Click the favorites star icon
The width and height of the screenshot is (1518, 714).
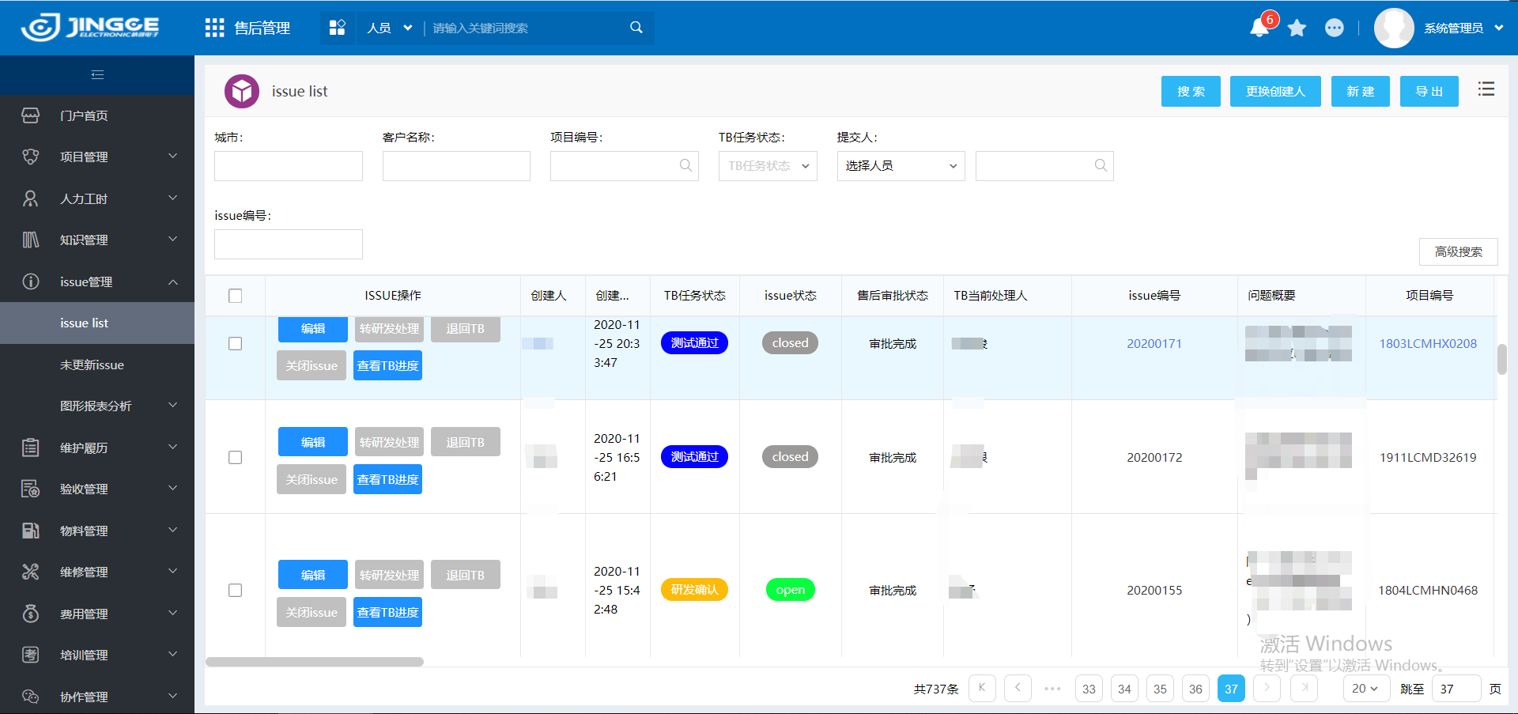1297,28
